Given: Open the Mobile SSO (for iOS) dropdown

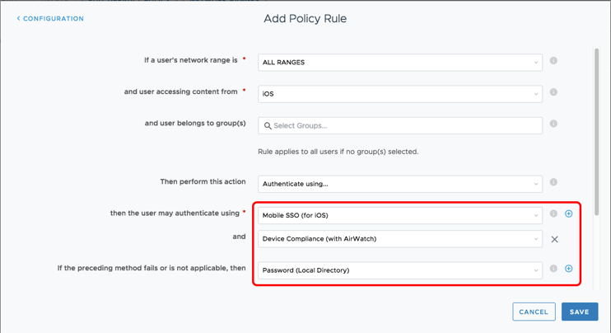Looking at the screenshot, I should click(400, 215).
